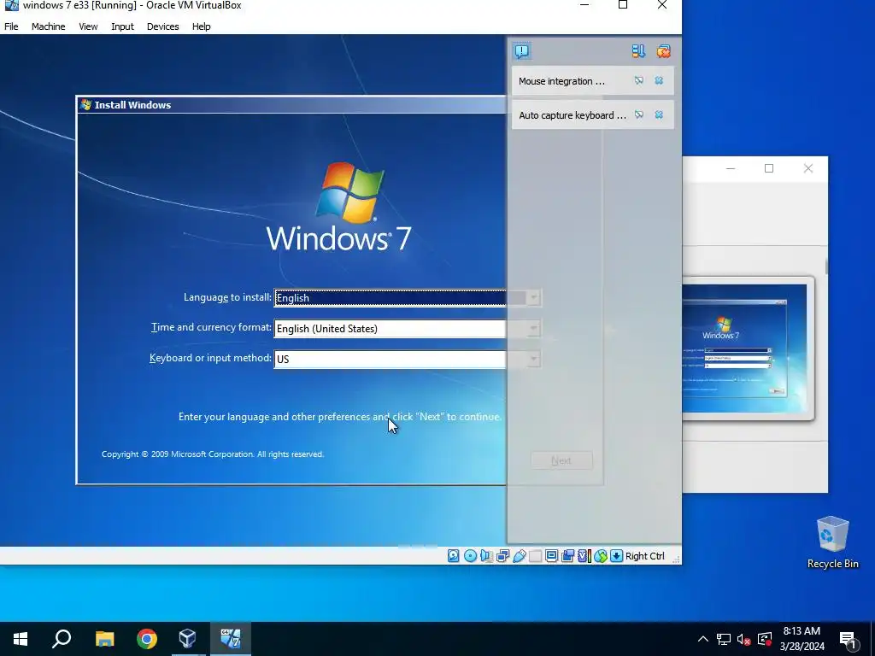Click the VirtualBox VM window title bar icon
875x656 pixels.
[x=11, y=5]
